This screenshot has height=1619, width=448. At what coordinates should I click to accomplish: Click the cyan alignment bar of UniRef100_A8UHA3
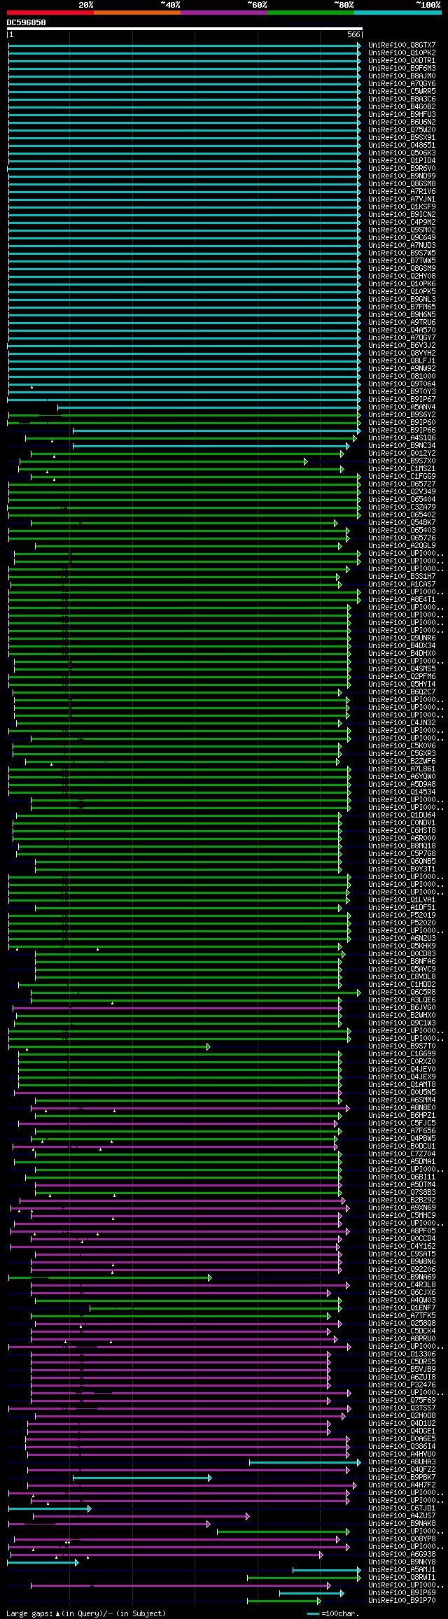[x=305, y=1462]
